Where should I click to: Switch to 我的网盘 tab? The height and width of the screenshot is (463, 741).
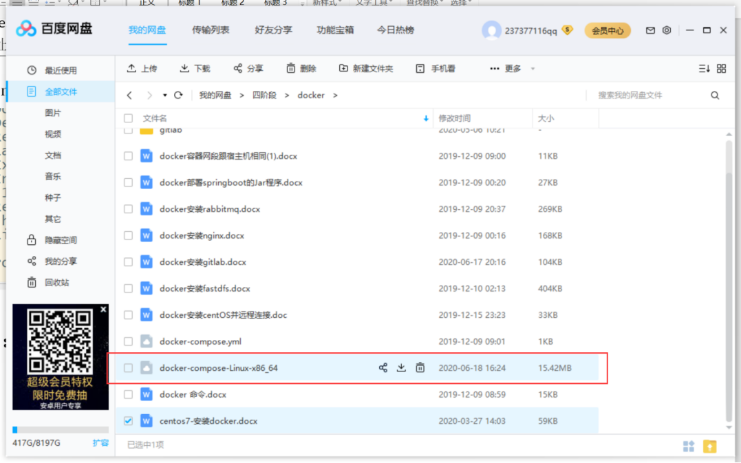tap(147, 30)
